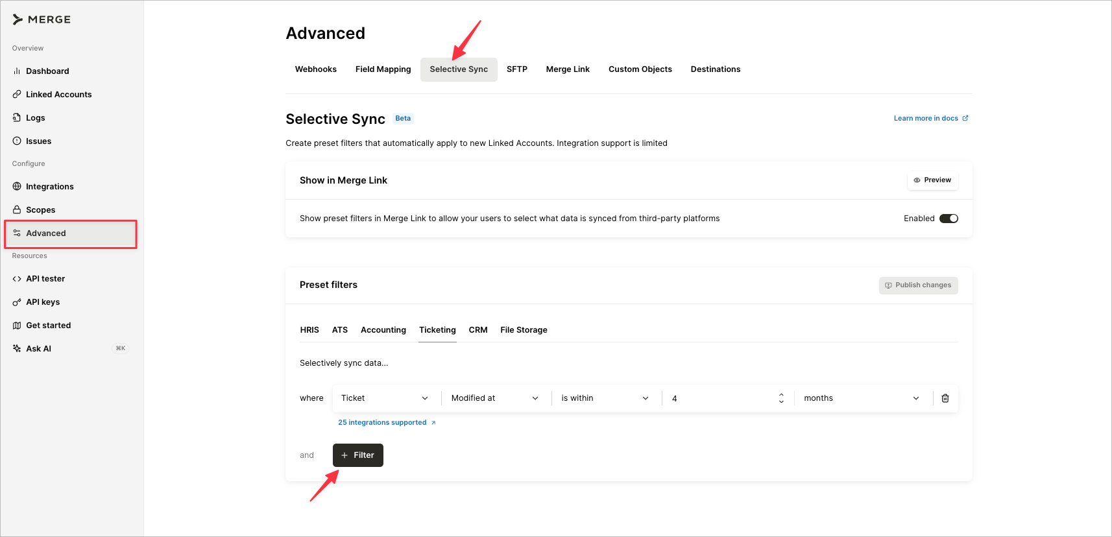1112x537 pixels.
Task: Open the Field Mapping tab
Action: pos(383,69)
